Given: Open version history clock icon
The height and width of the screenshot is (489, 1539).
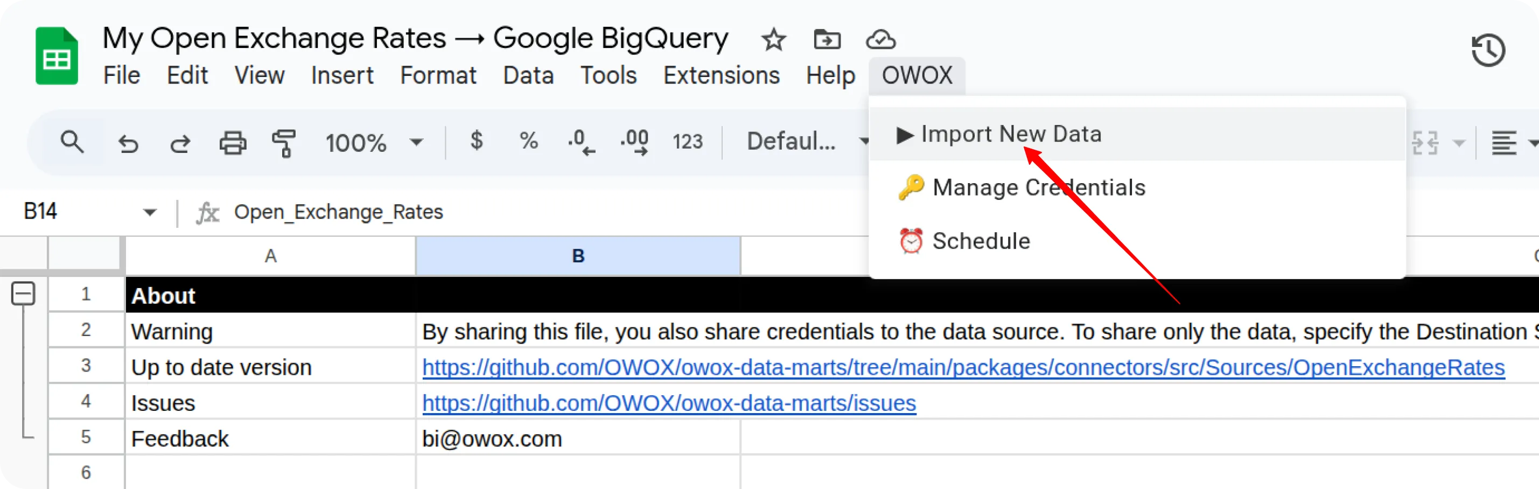Looking at the screenshot, I should (x=1488, y=50).
